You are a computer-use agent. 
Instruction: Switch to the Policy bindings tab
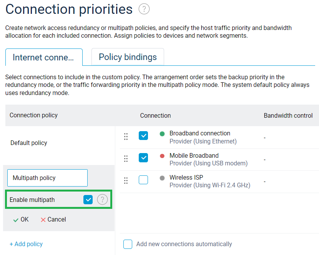[128, 57]
